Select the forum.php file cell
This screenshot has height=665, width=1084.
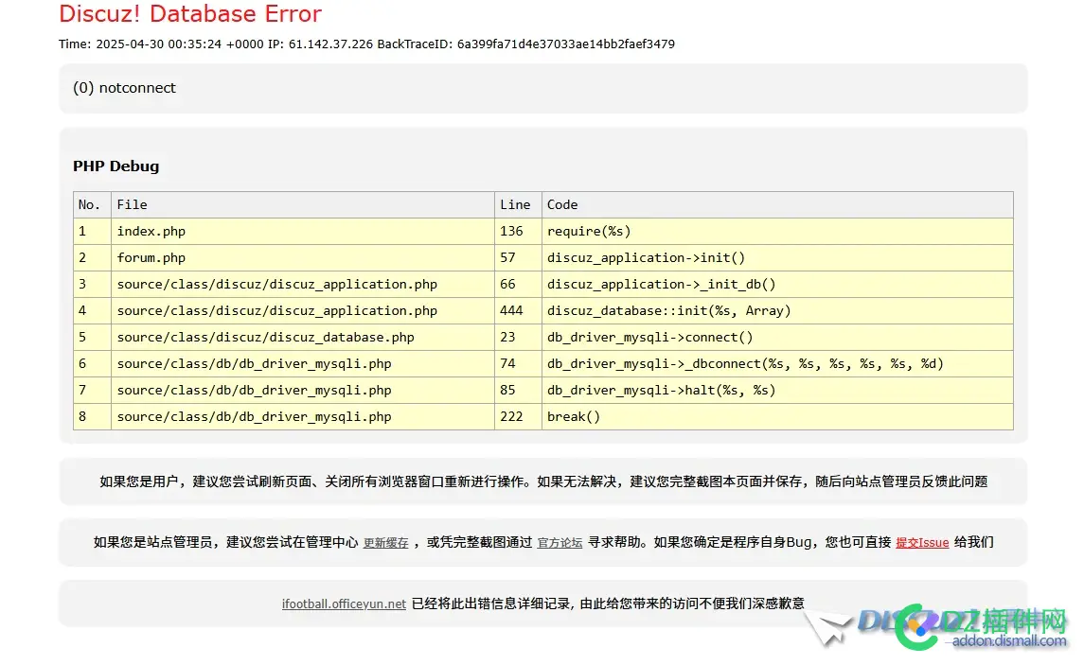[151, 257]
